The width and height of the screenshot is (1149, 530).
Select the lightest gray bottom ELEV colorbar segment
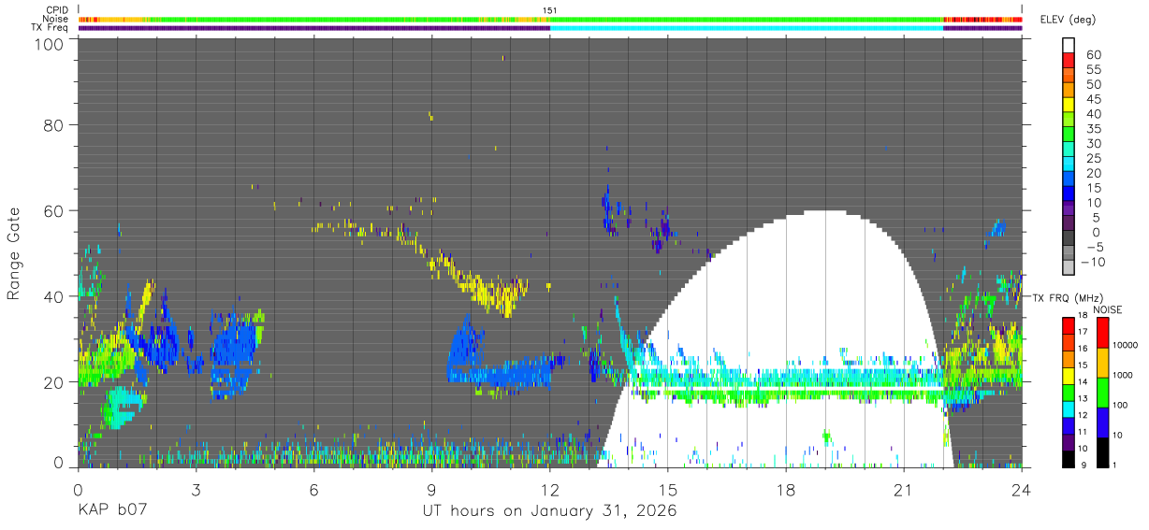1069,269
